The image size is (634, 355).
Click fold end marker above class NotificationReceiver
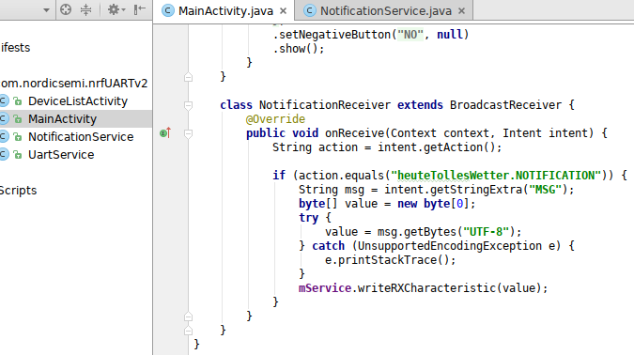point(188,77)
